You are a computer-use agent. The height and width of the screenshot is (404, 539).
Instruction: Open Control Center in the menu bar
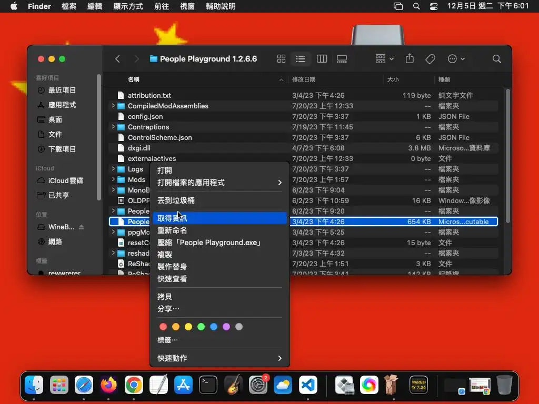pyautogui.click(x=434, y=6)
